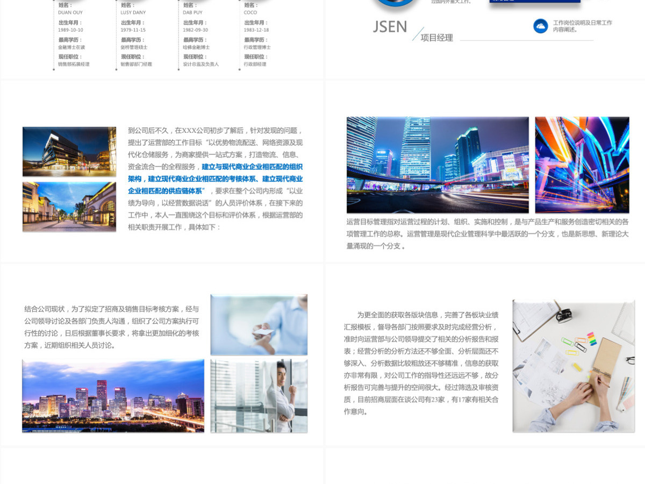The image size is (645, 484).
Task: Select the modern glass building night photo
Action: click(69, 152)
